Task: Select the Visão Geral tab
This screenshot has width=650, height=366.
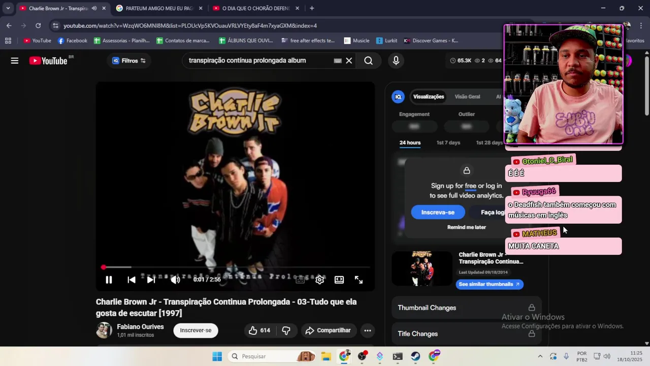Action: coord(467,97)
